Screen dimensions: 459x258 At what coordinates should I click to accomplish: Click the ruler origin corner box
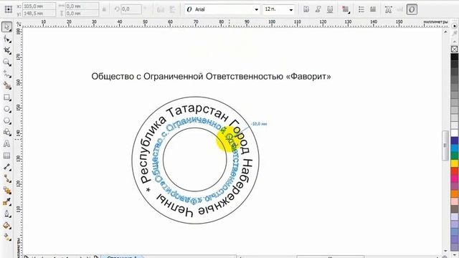pos(19,24)
